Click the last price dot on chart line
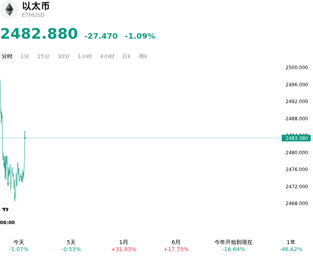The width and height of the screenshot is (313, 257). coord(25,138)
